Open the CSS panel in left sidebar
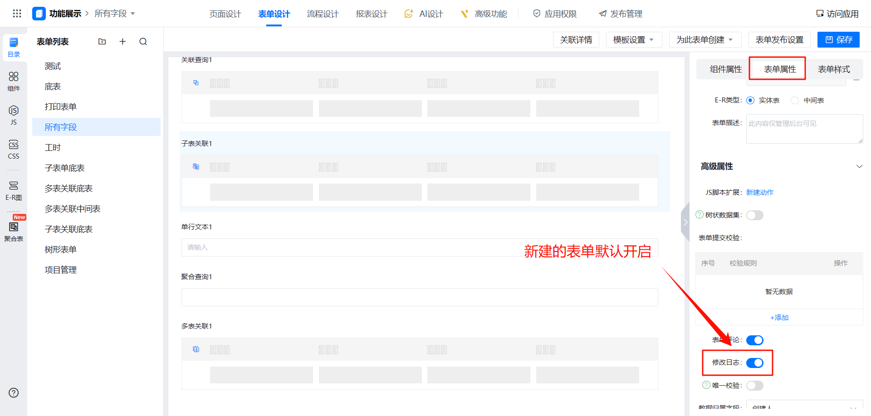Image resolution: width=871 pixels, height=416 pixels. [14, 149]
